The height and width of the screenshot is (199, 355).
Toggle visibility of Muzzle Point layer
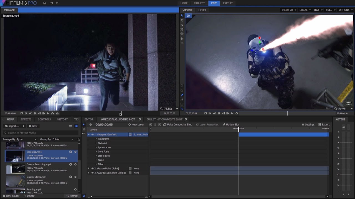92,169
